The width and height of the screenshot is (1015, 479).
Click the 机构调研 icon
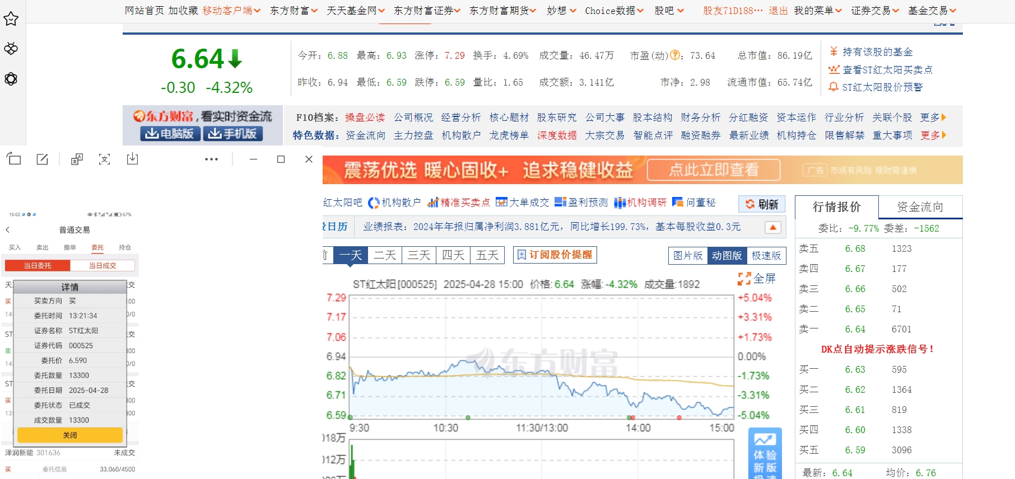pyautogui.click(x=620, y=203)
